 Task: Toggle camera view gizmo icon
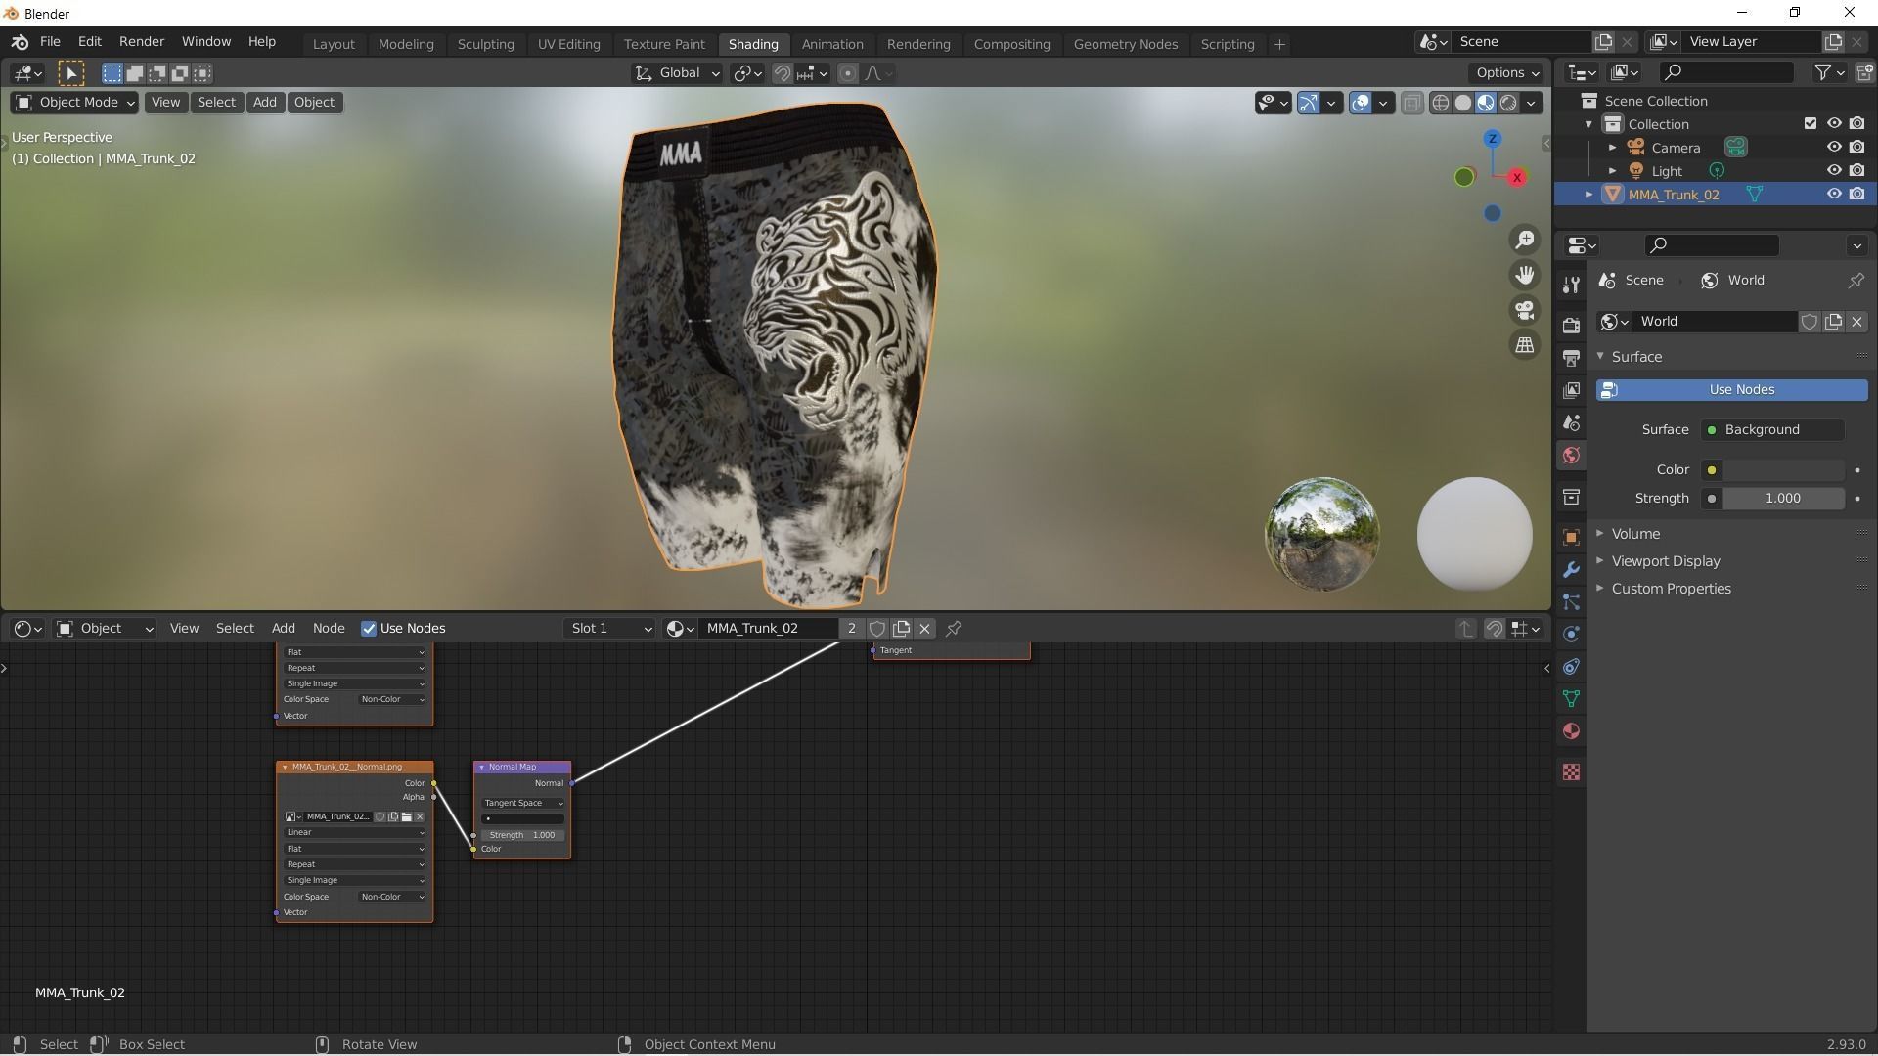pyautogui.click(x=1524, y=310)
